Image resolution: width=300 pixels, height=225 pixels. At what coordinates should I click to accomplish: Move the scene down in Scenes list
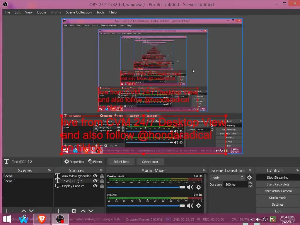click(x=31, y=211)
